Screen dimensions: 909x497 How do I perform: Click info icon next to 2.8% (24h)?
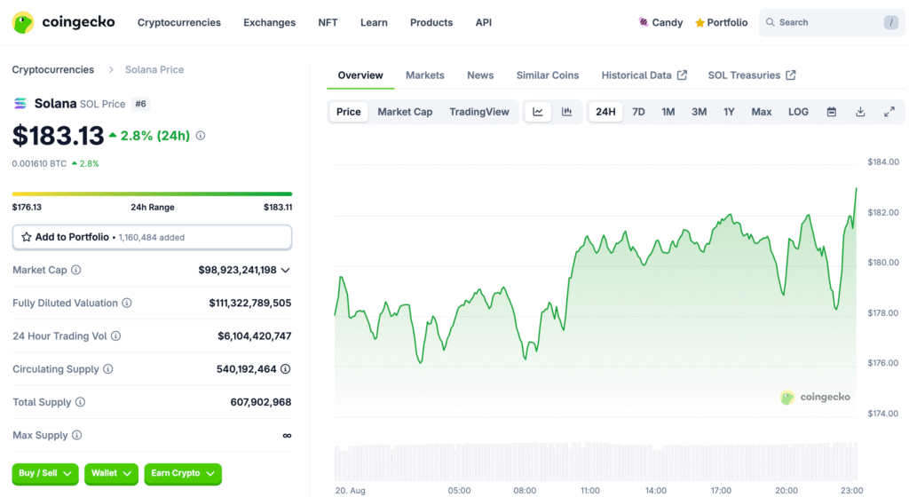[x=201, y=136]
